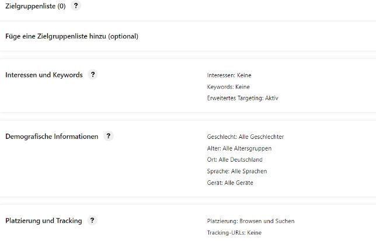Image resolution: width=376 pixels, height=241 pixels.
Task: Click 'Platzierung: Browsen und Suchen' entry
Action: coord(250,221)
